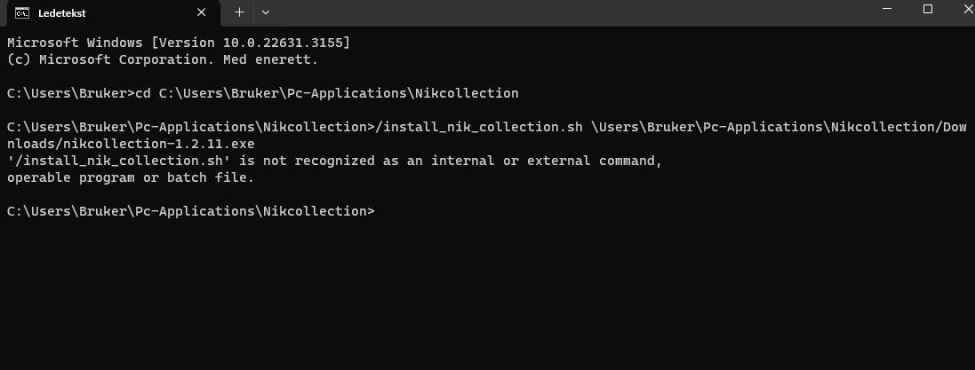Click the Microsoft Windows version line

(x=178, y=43)
